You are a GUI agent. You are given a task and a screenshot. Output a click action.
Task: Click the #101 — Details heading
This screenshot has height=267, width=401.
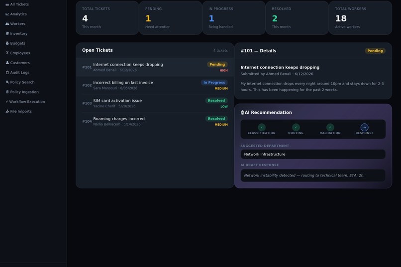tap(258, 51)
